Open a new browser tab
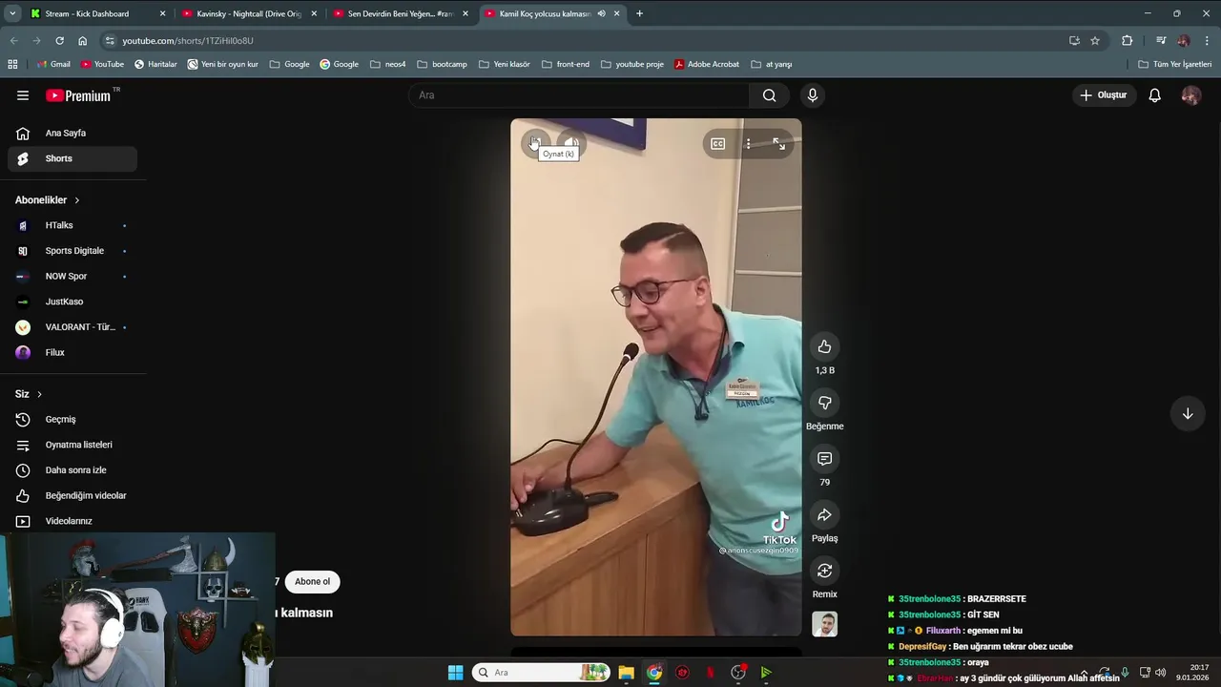 pos(639,13)
